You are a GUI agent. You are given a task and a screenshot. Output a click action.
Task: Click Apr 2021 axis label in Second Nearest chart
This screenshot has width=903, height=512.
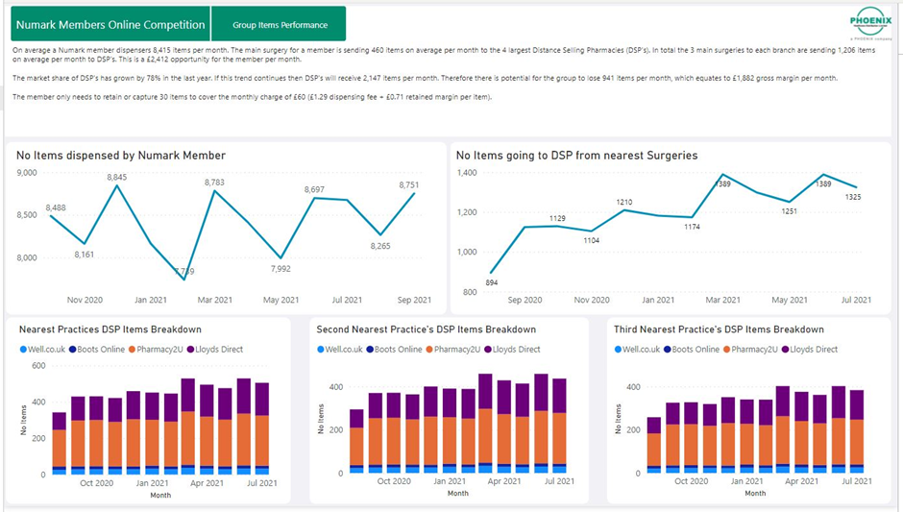tap(504, 481)
